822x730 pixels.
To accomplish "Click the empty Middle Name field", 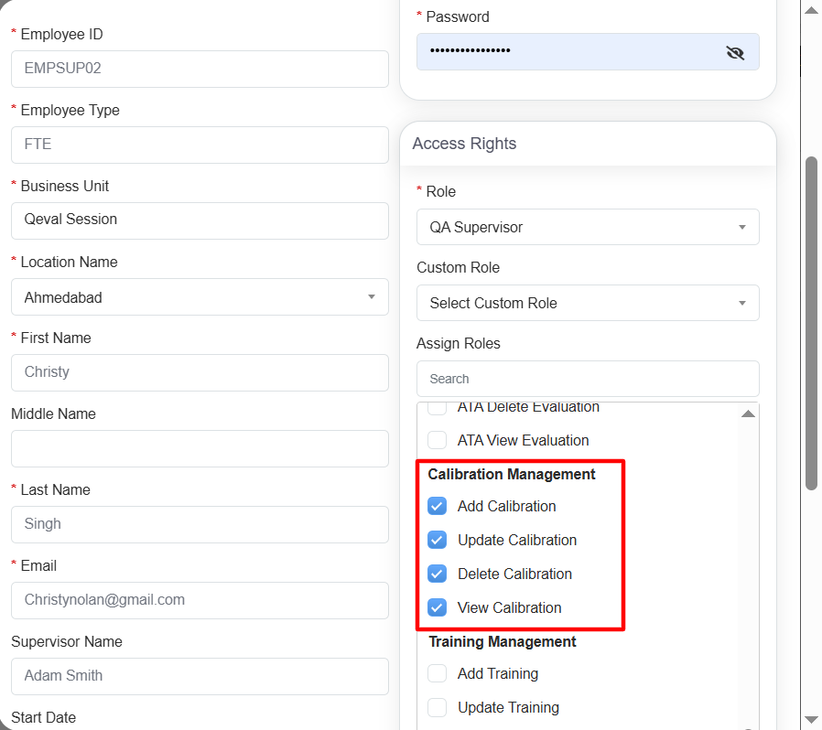I will pyautogui.click(x=200, y=448).
